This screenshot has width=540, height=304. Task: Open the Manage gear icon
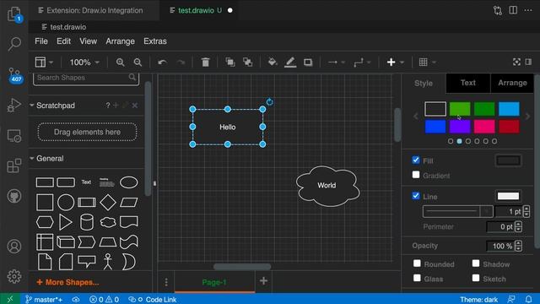14,276
